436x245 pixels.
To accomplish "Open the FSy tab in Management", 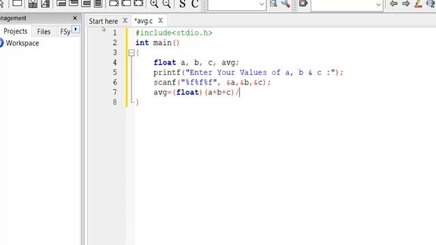I will click(x=65, y=32).
